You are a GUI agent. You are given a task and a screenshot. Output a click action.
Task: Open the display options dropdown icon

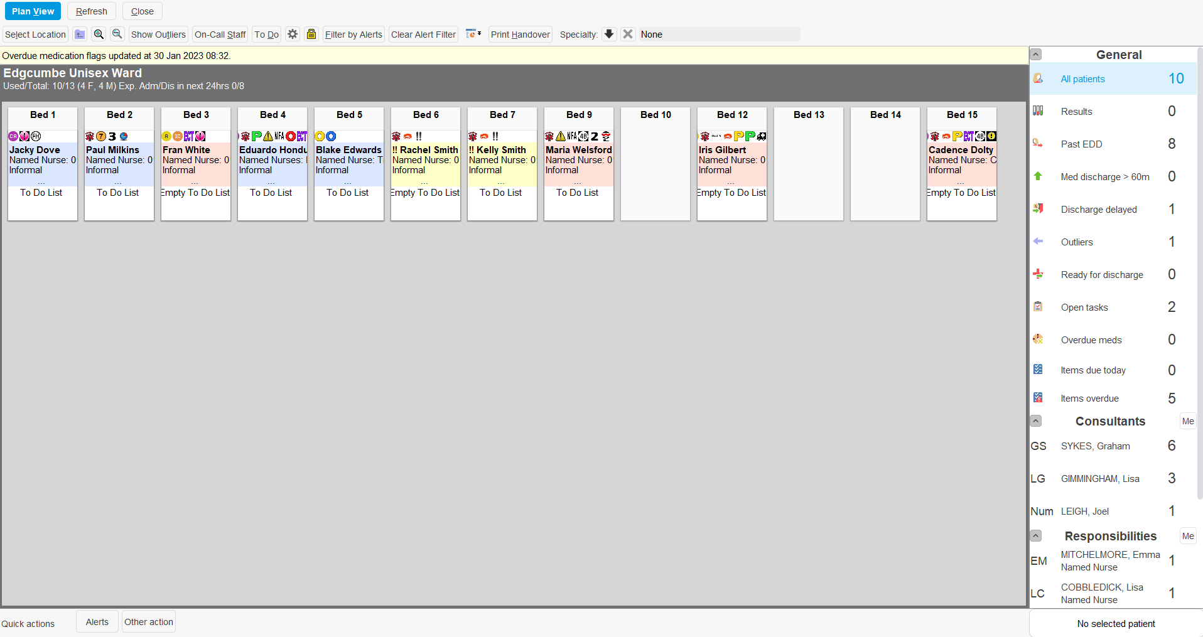point(473,35)
